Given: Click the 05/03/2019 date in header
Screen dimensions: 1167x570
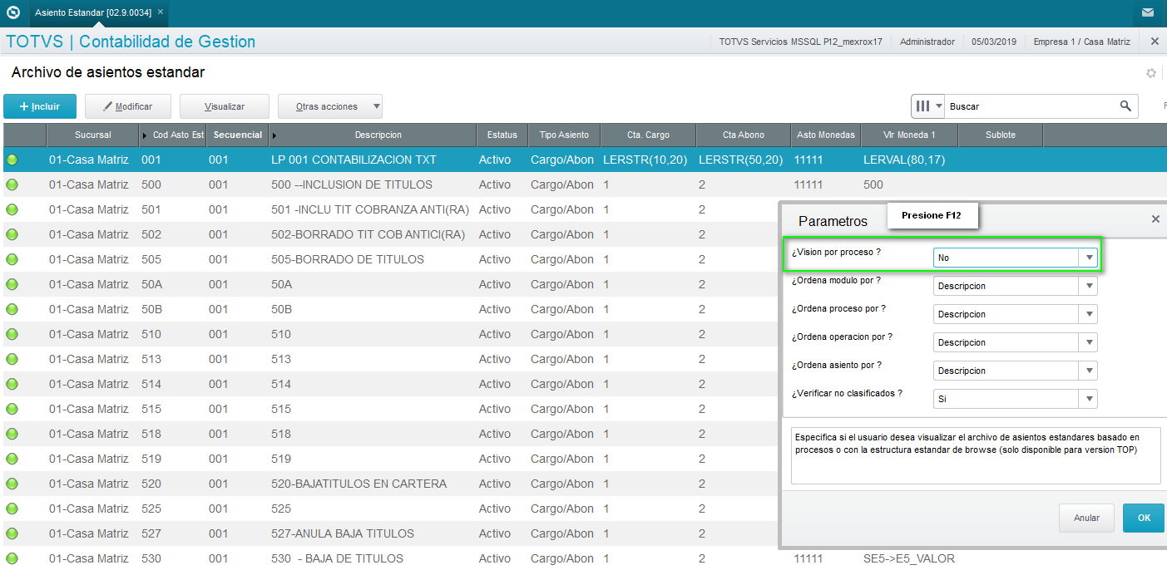Looking at the screenshot, I should (994, 42).
